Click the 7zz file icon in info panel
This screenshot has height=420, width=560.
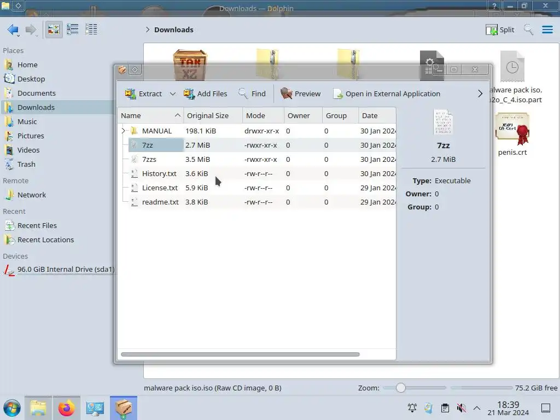coord(443,122)
